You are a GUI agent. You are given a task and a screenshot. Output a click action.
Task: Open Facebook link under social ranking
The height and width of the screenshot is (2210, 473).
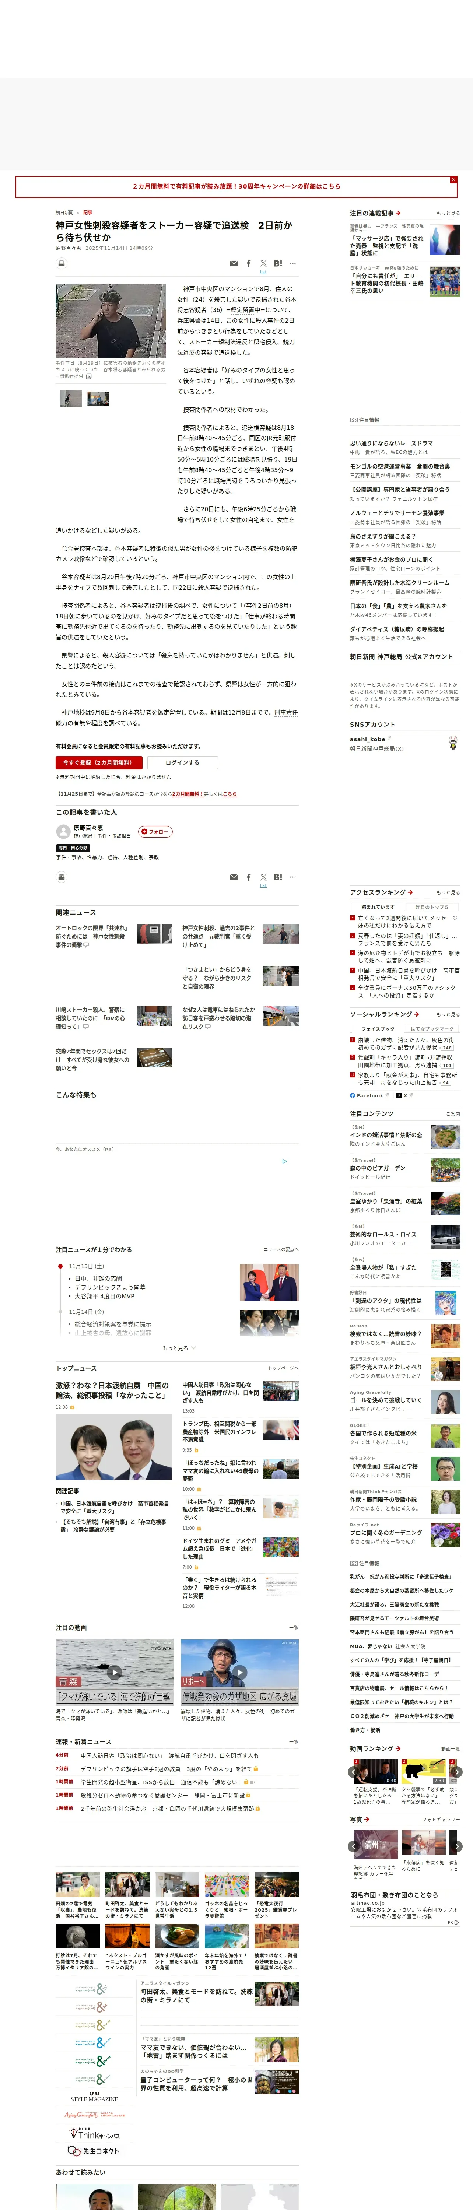tap(369, 1095)
